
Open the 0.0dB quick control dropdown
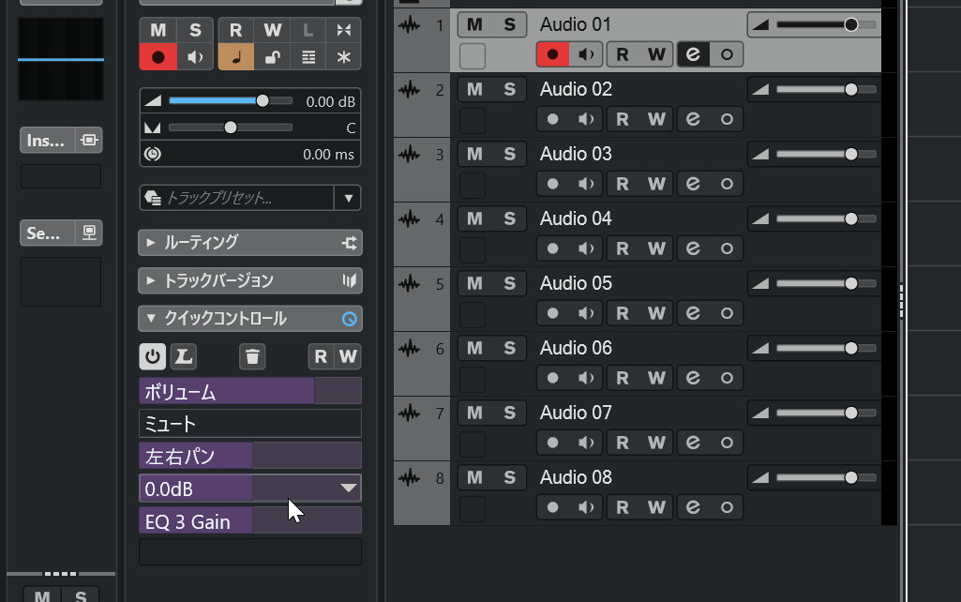(348, 488)
